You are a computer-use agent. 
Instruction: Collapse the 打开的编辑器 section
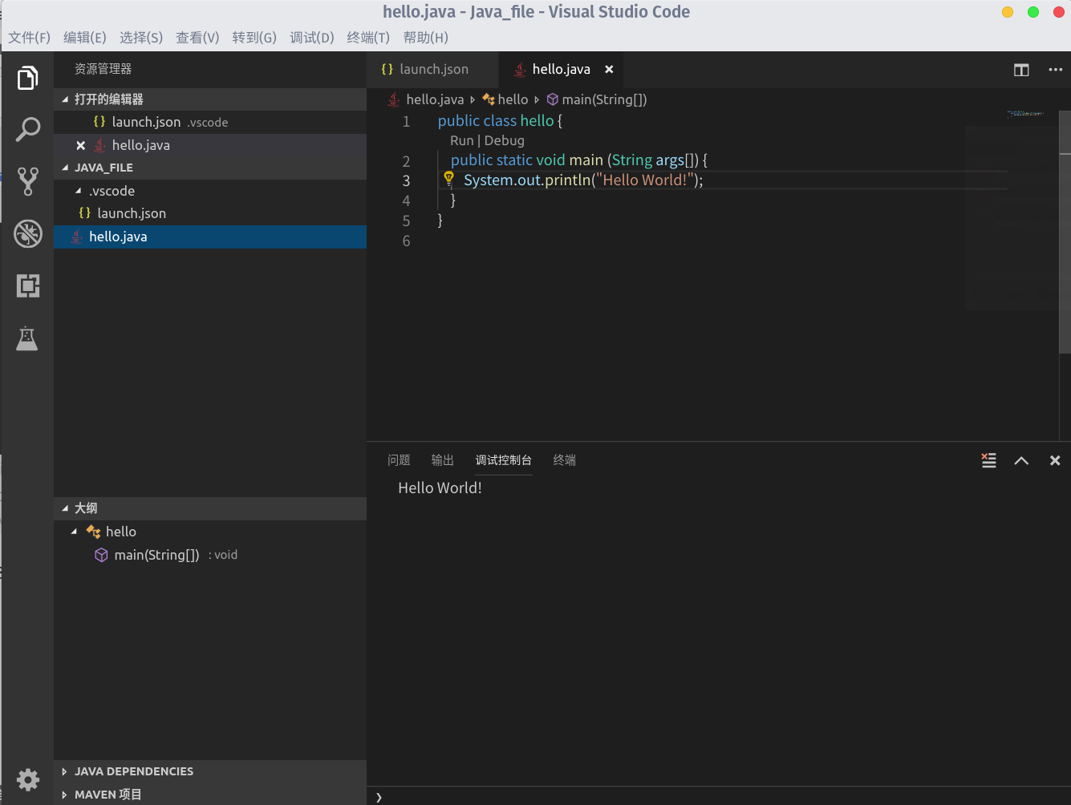[66, 99]
